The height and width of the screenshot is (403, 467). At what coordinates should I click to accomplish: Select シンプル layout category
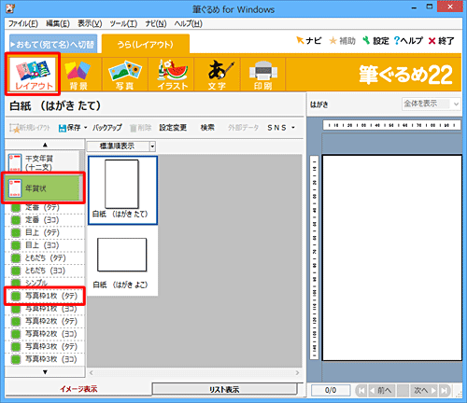[x=45, y=283]
